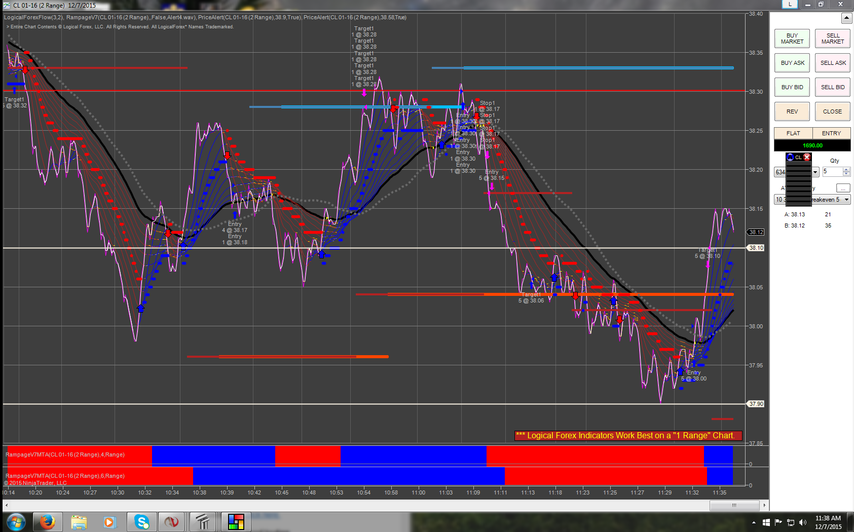
Task: Show hidden system tray icons
Action: tap(754, 522)
